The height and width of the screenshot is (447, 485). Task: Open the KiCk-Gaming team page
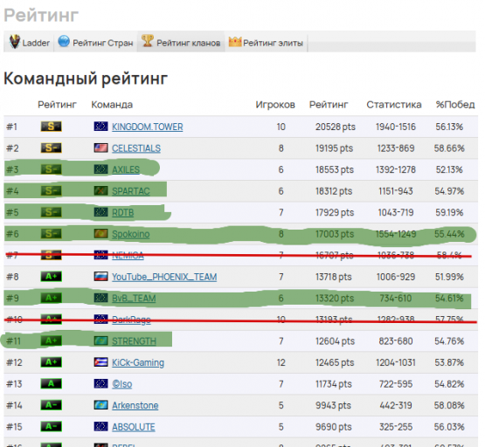(x=138, y=362)
